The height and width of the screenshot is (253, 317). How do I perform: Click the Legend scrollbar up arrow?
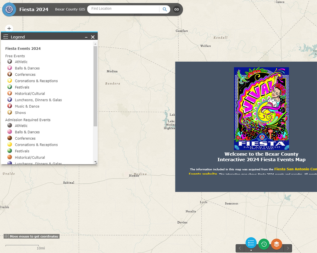[95, 44]
